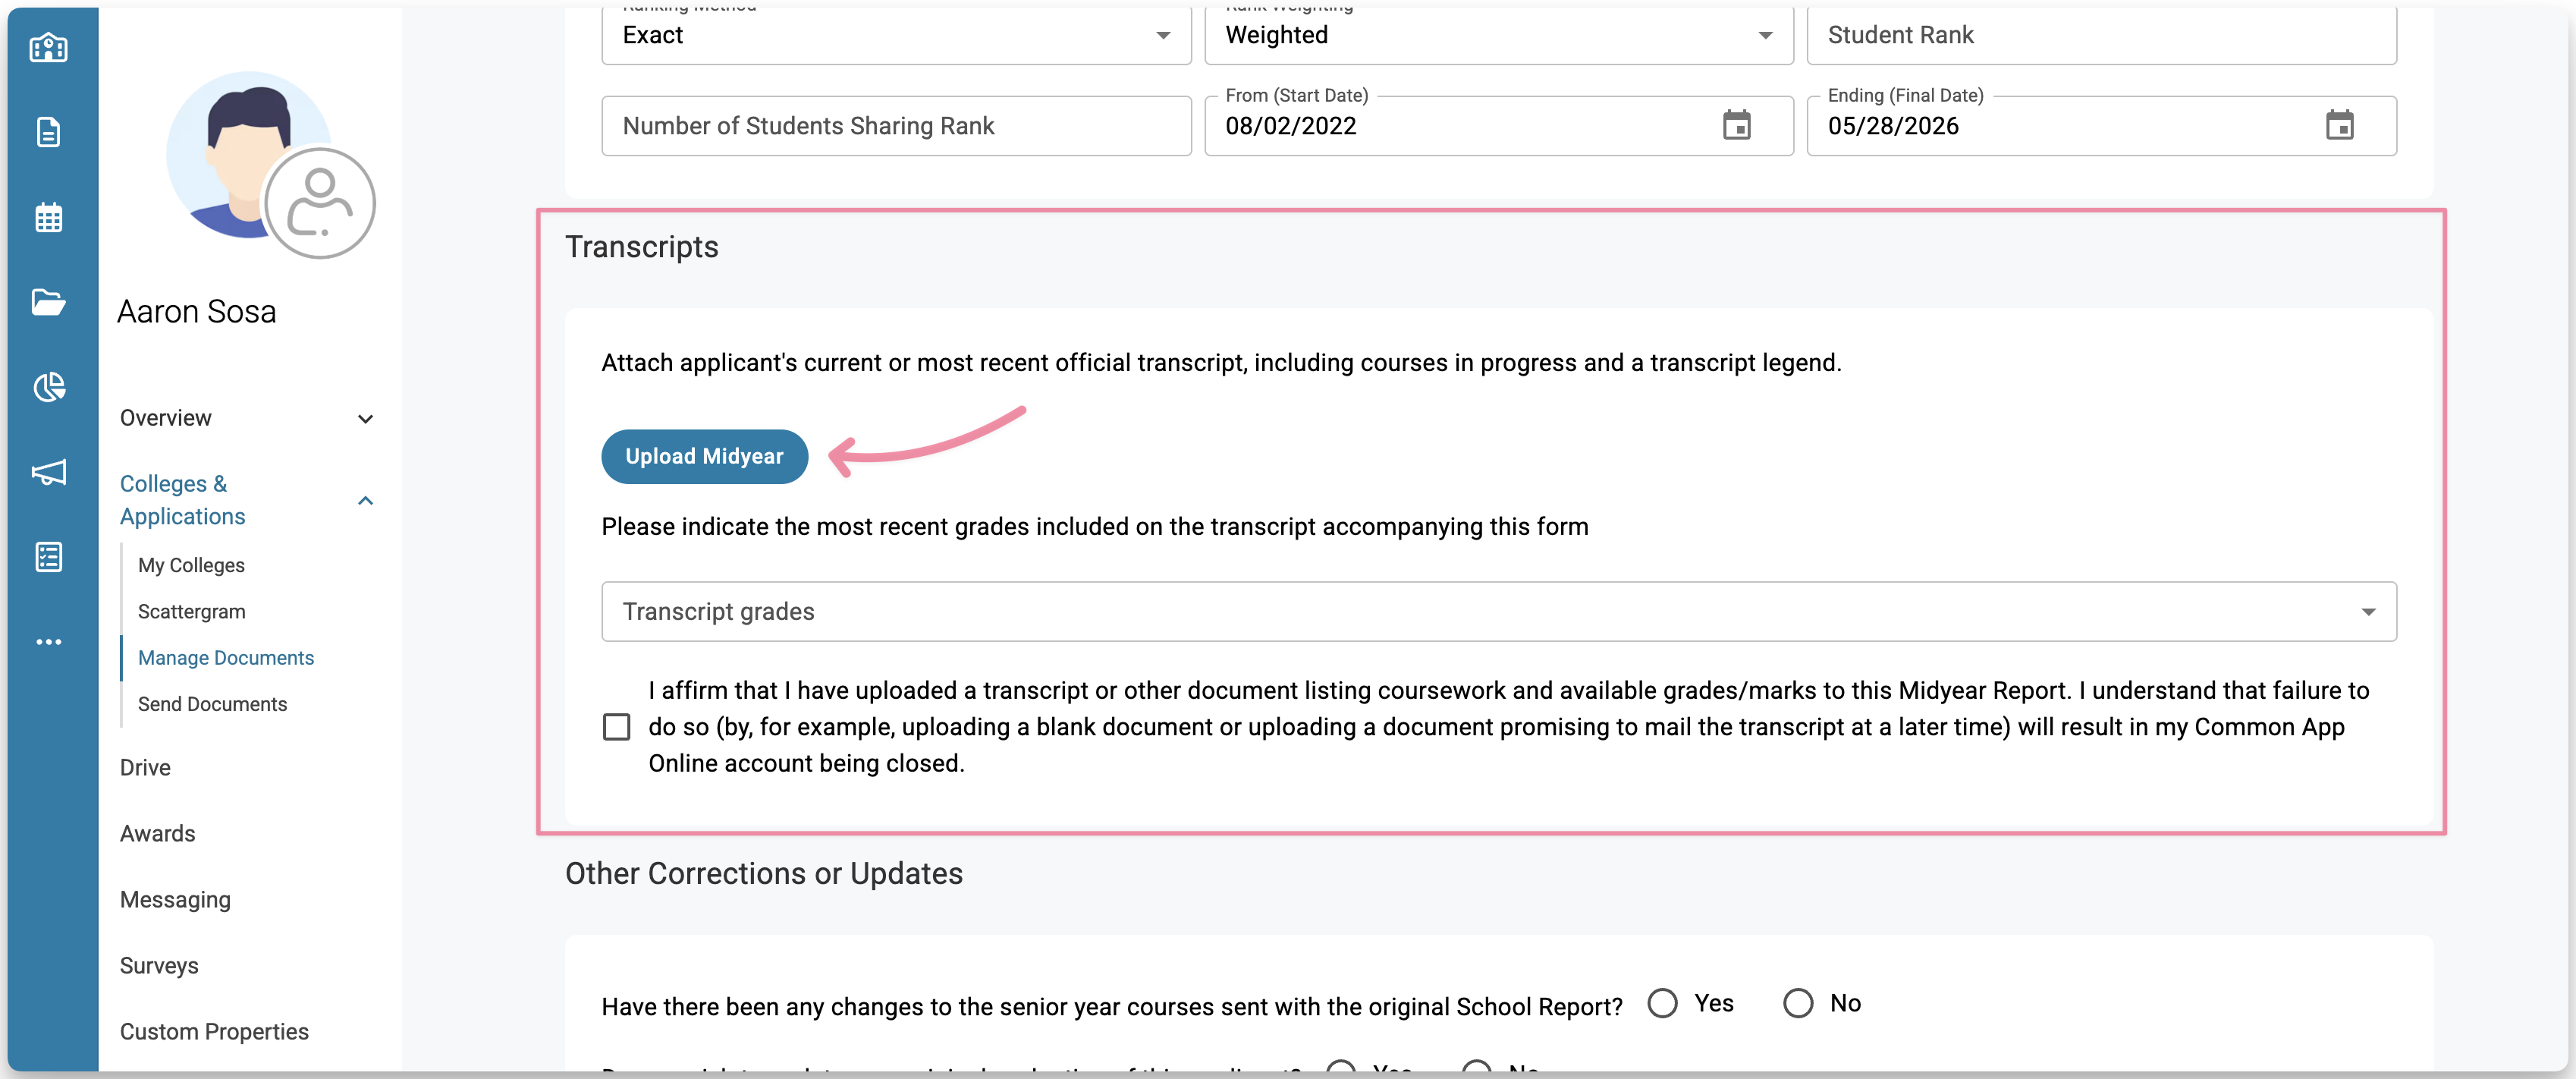Viewport: 2576px width, 1079px height.
Task: Open Scattergram from the sidebar
Action: tap(191, 612)
